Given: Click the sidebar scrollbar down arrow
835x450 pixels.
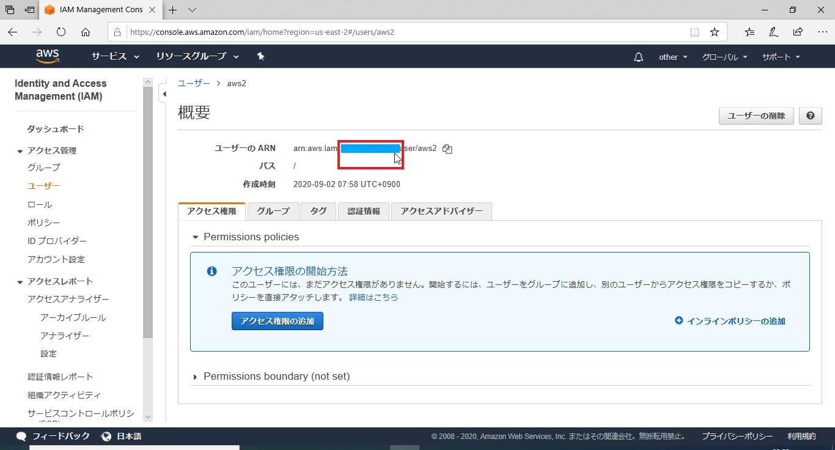Looking at the screenshot, I should (148, 416).
